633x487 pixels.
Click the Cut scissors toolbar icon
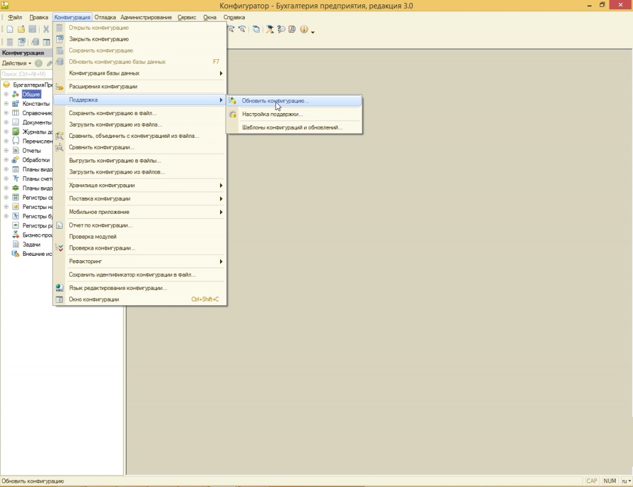46,29
